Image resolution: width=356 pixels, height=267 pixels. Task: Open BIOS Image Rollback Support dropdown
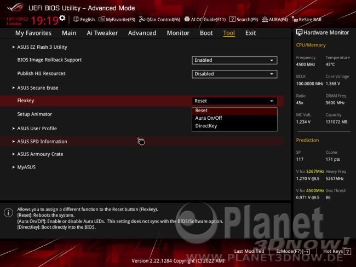pos(234,60)
